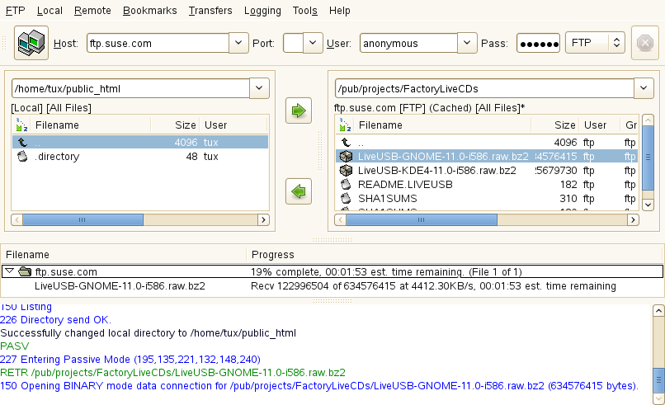Click the Pass password field
The image size is (665, 405).
coord(538,43)
